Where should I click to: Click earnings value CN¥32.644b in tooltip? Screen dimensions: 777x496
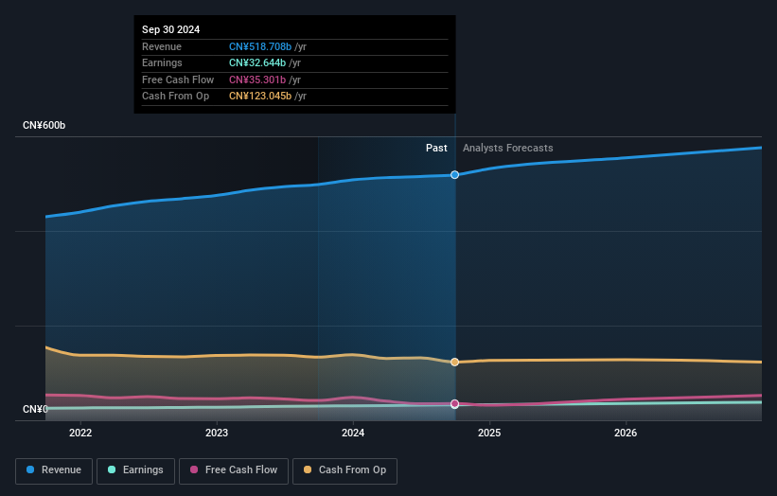257,62
